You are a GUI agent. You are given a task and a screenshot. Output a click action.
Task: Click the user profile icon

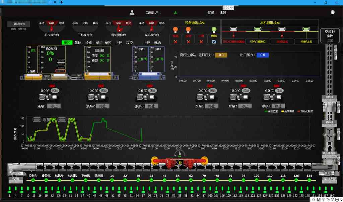132,12
